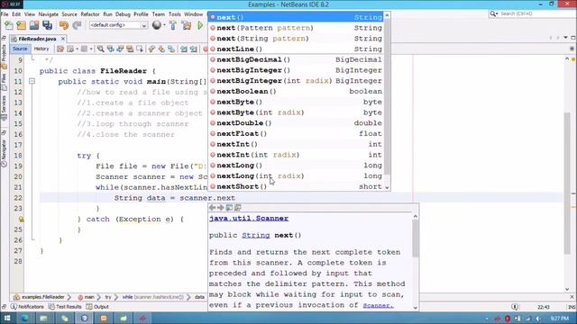The width and height of the screenshot is (577, 324).
Task: Follow the java.util.Scanner link
Action: pyautogui.click(x=249, y=218)
